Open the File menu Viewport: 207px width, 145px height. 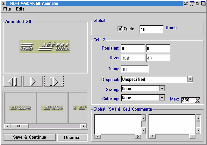pos(7,9)
